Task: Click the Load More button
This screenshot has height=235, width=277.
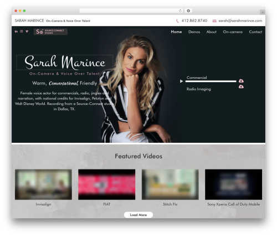Action: [x=138, y=215]
